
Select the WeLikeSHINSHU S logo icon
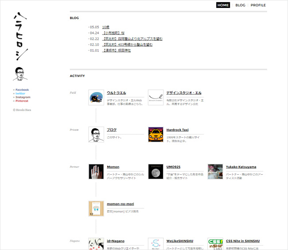point(156,244)
